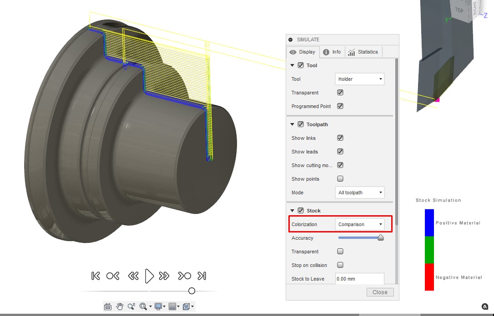Rewind simulation to the beginning

(96, 276)
